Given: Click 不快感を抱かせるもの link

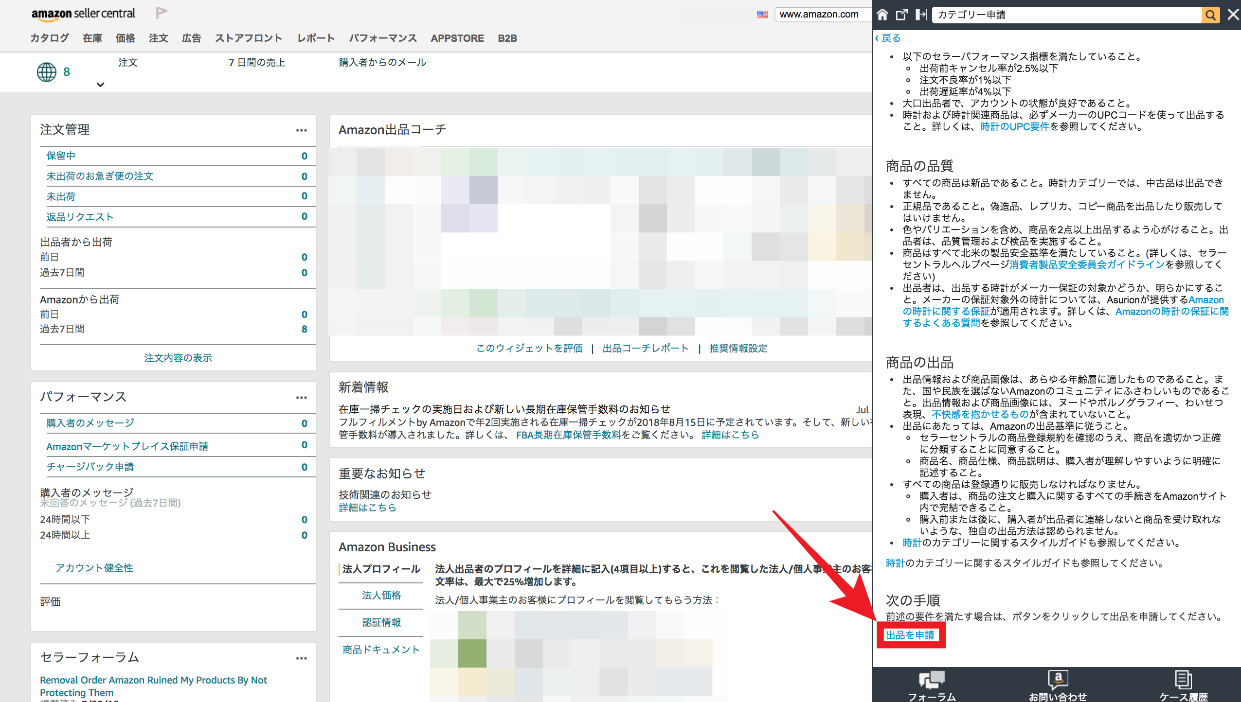Looking at the screenshot, I should pos(980,415).
